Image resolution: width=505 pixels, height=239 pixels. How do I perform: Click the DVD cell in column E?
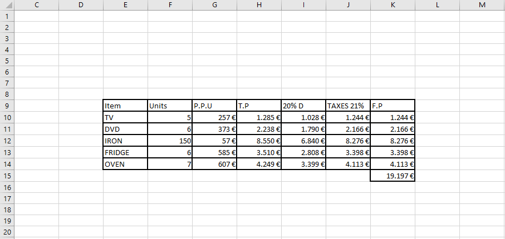125,129
